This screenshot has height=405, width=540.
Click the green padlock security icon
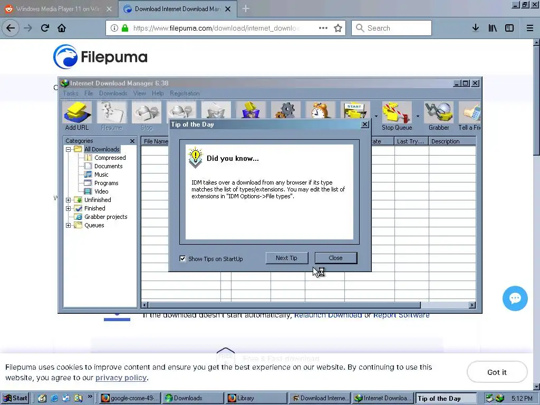point(125,28)
